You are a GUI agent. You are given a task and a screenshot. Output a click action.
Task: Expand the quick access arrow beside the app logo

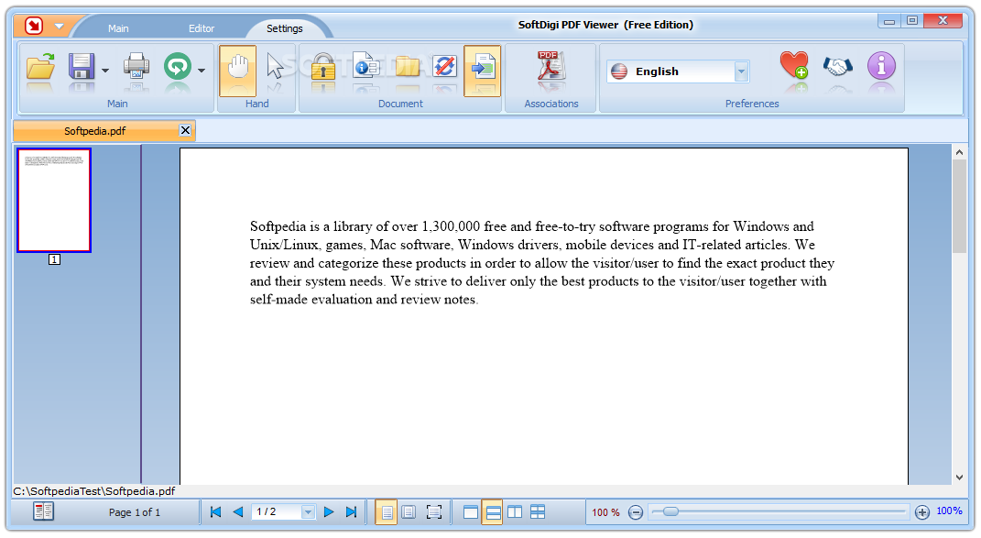click(x=60, y=27)
